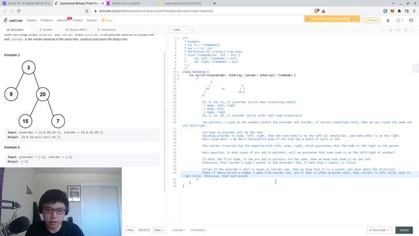The height and width of the screenshot is (236, 419).
Task: Open the Brave Rewards triangle icon
Action: [x=323, y=11]
